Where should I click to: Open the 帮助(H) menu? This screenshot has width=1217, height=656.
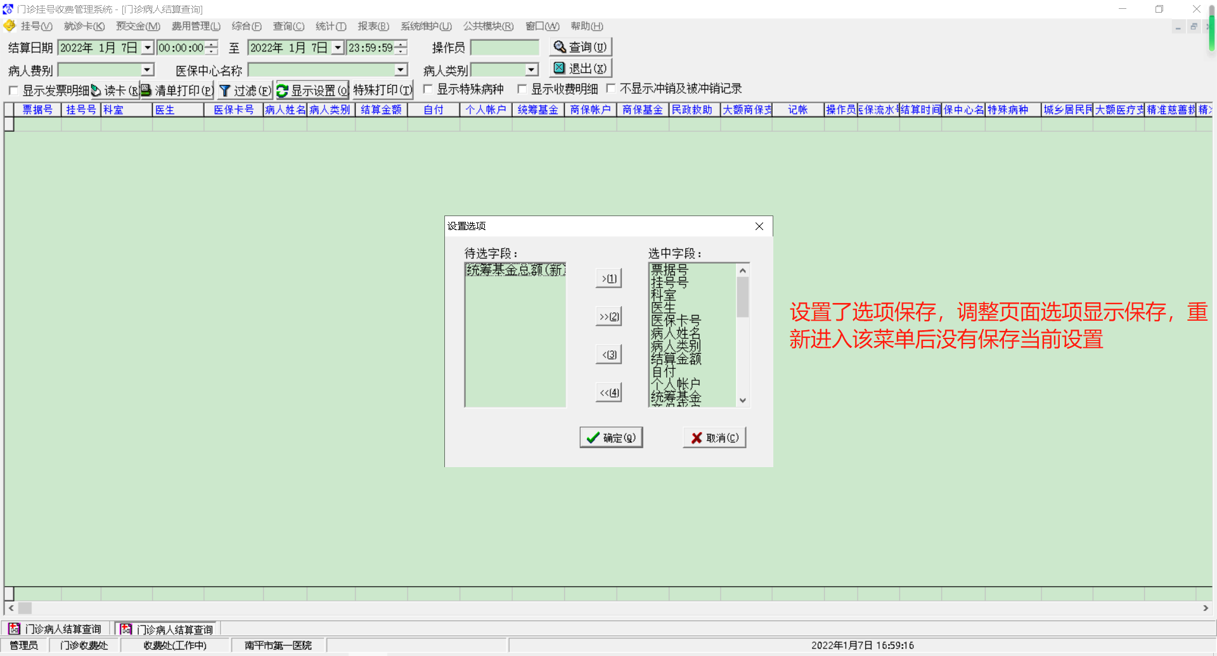(587, 26)
